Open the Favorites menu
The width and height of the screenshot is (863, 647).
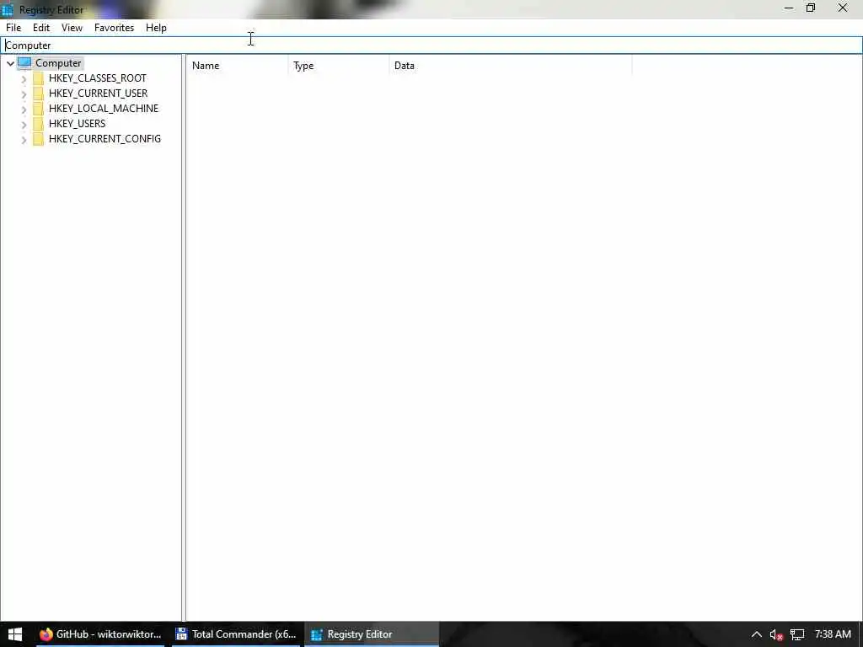click(114, 28)
